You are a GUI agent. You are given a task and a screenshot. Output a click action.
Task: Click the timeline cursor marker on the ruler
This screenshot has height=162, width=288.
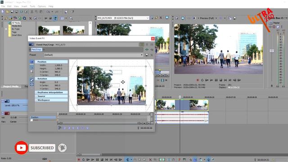180,97
